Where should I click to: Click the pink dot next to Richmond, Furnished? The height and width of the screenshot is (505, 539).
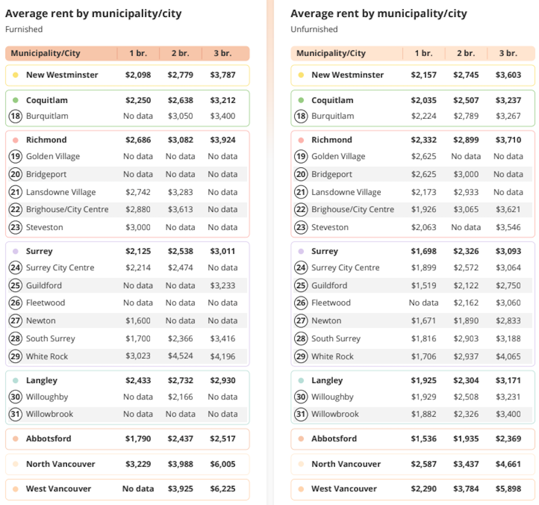click(16, 140)
